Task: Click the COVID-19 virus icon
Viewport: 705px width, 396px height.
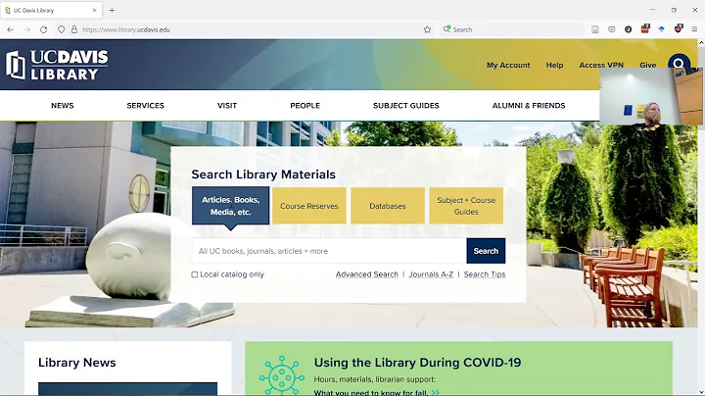Action: (281, 376)
